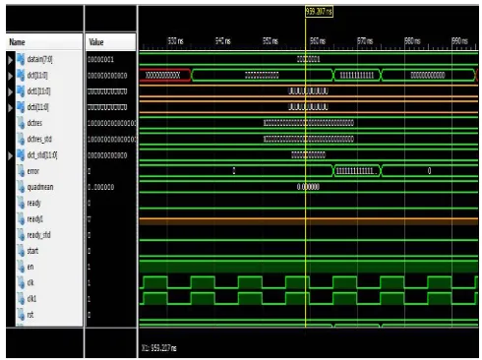
Task: Click the 930 ns mark on time ruler
Action: pyautogui.click(x=175, y=41)
